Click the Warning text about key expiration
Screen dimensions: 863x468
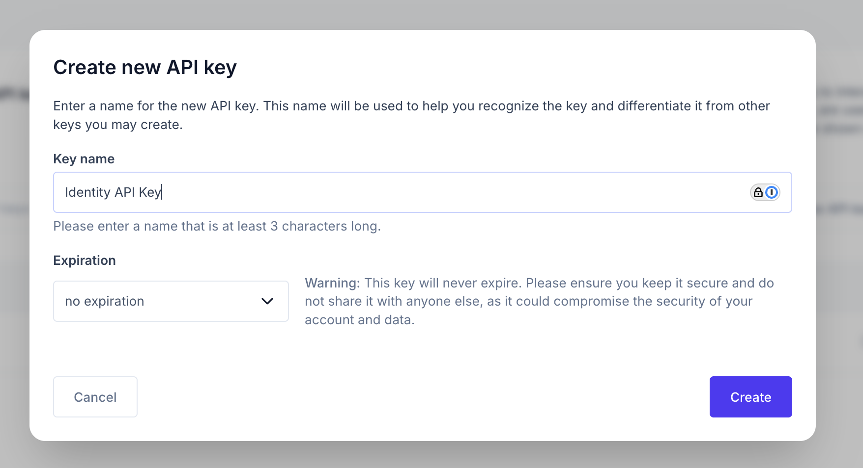(539, 301)
